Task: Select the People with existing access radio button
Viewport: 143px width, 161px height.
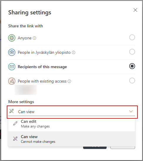Action: (132, 80)
